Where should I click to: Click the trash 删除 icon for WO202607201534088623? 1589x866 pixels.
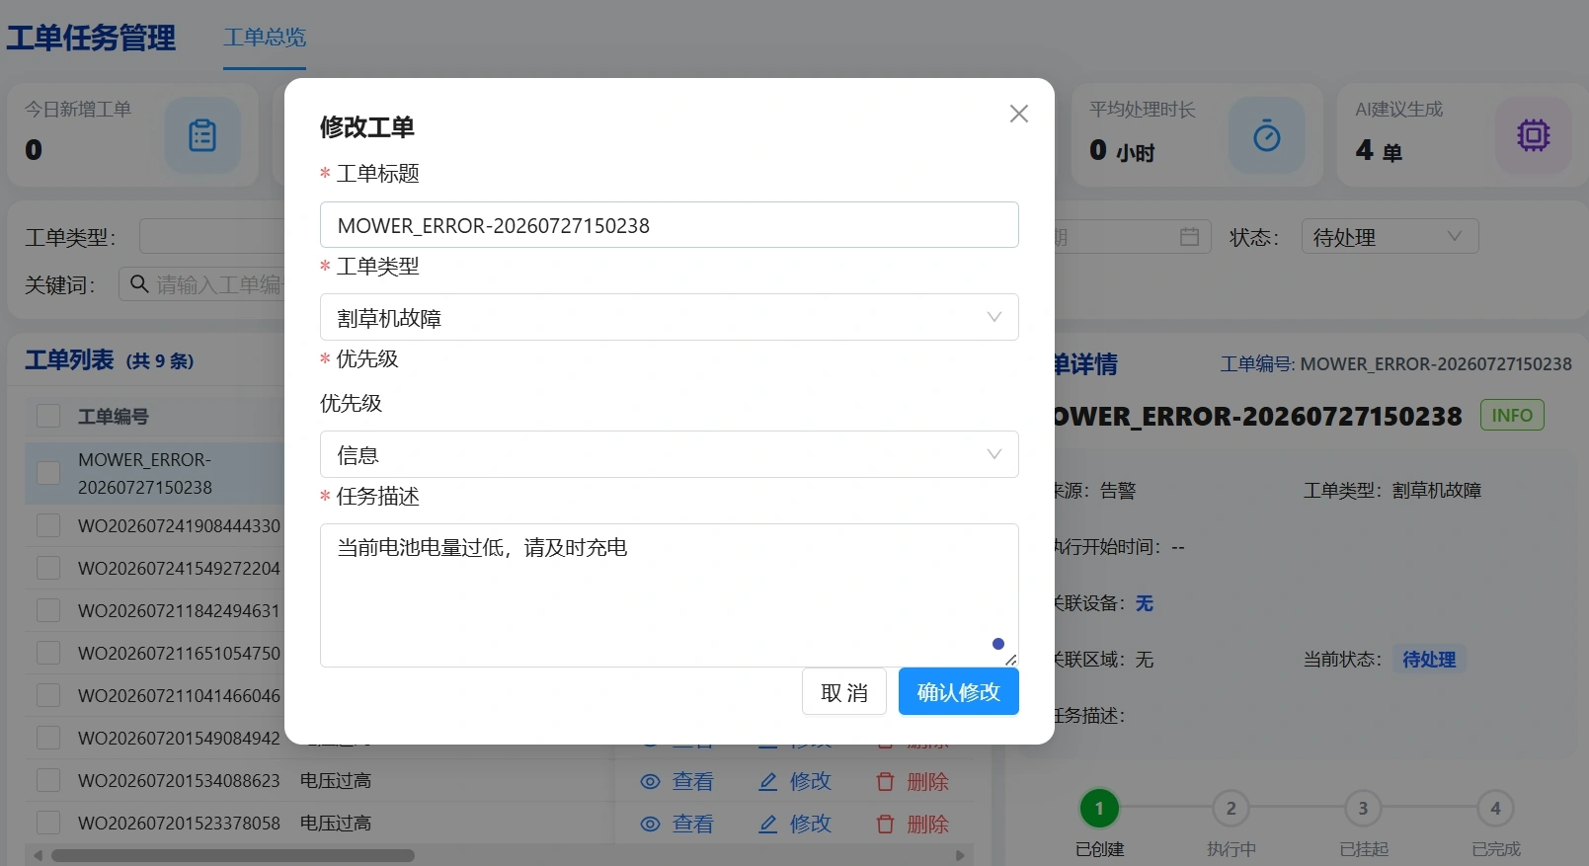point(885,782)
